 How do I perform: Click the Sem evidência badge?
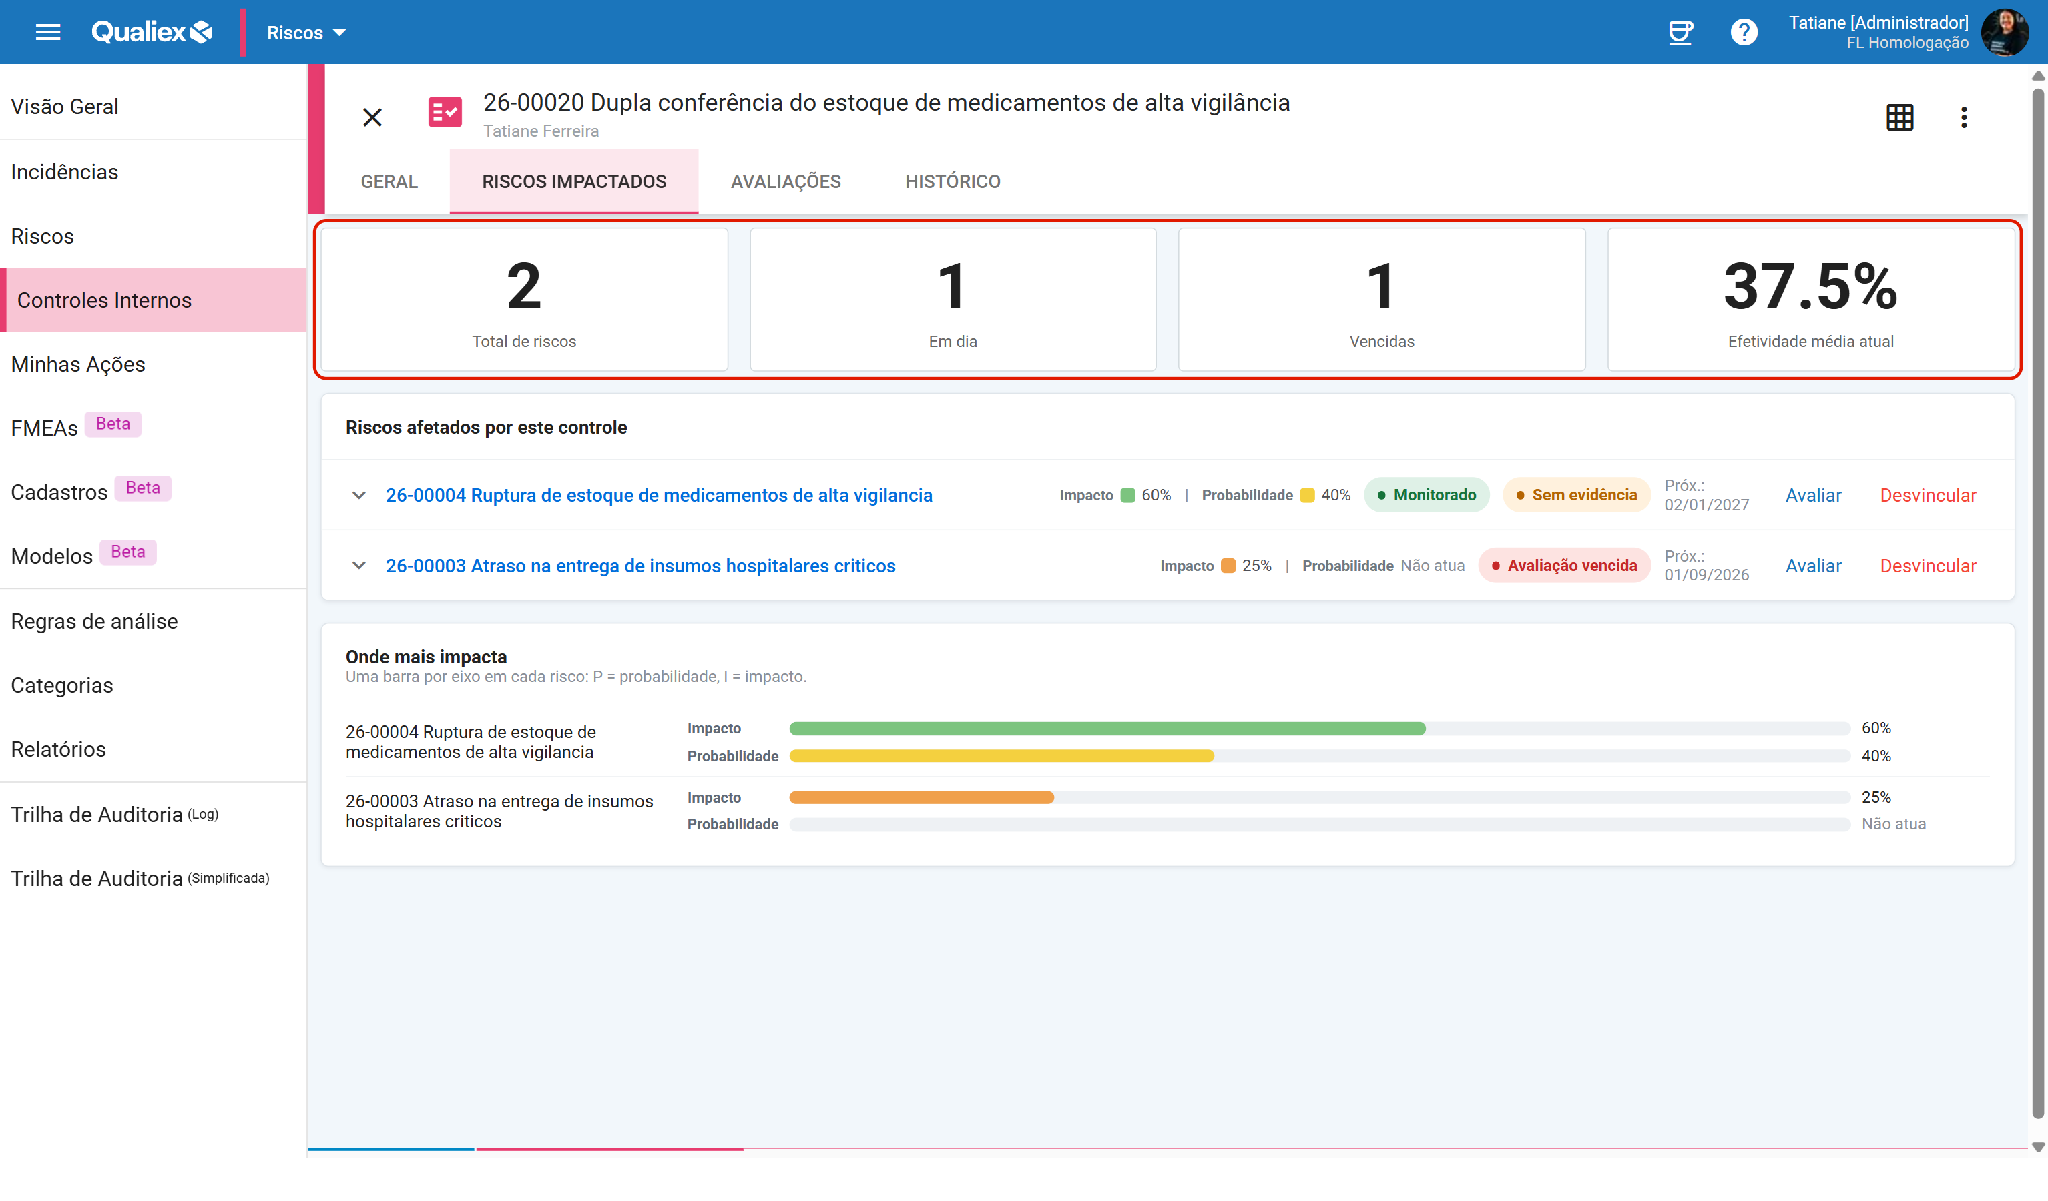(x=1576, y=495)
